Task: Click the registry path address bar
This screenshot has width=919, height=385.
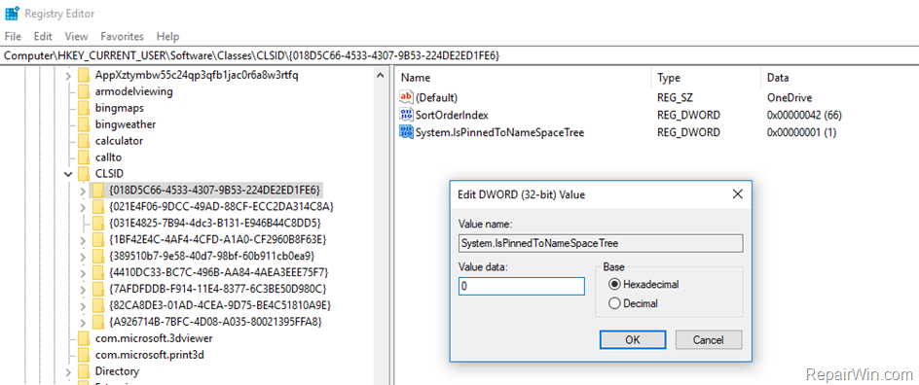Action: pos(459,55)
